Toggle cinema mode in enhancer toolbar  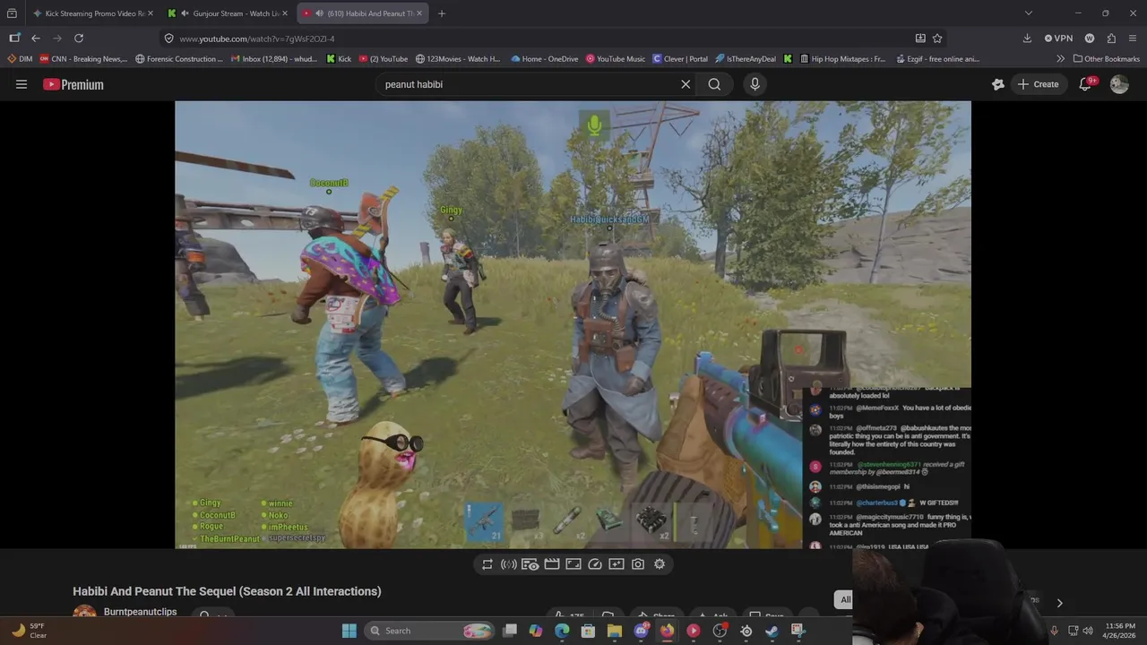click(530, 564)
